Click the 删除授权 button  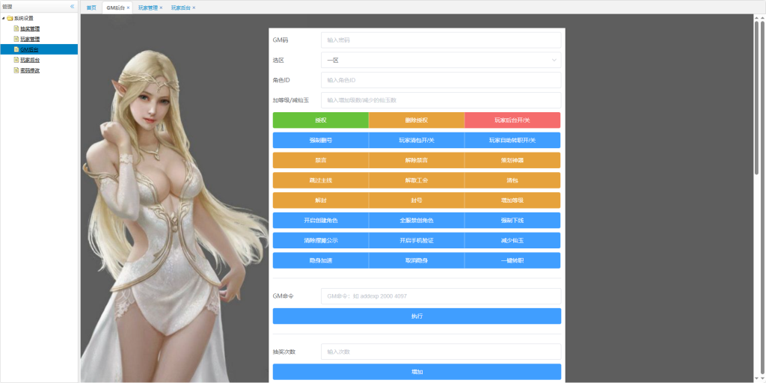click(416, 120)
